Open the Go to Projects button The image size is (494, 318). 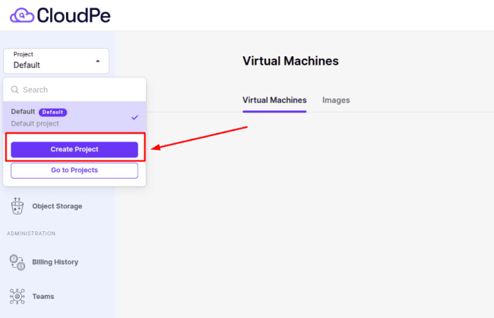74,170
